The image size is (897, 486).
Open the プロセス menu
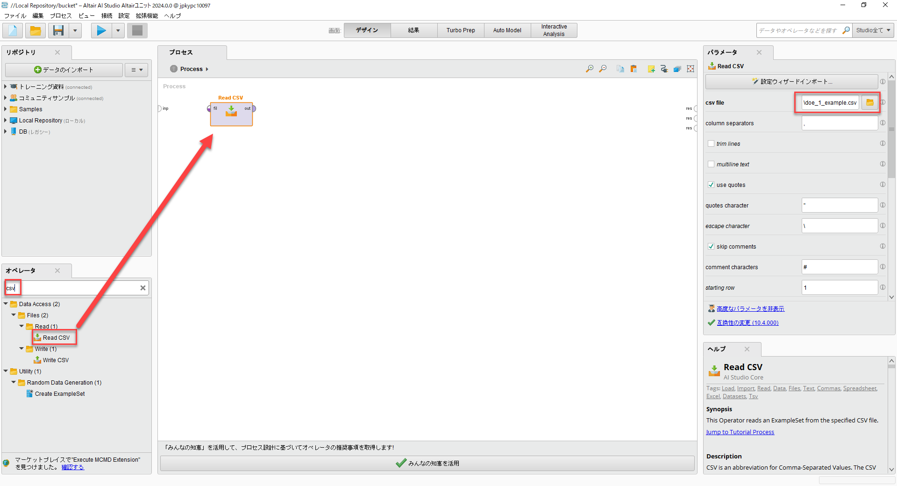coord(60,15)
